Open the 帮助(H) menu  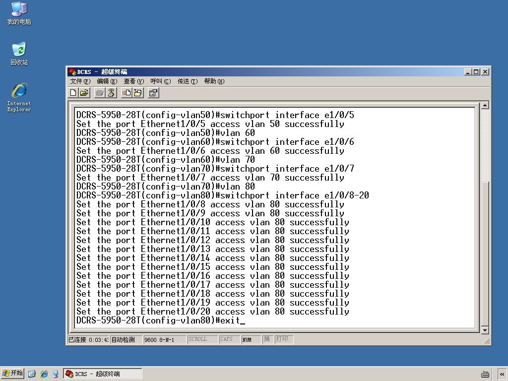coord(214,81)
